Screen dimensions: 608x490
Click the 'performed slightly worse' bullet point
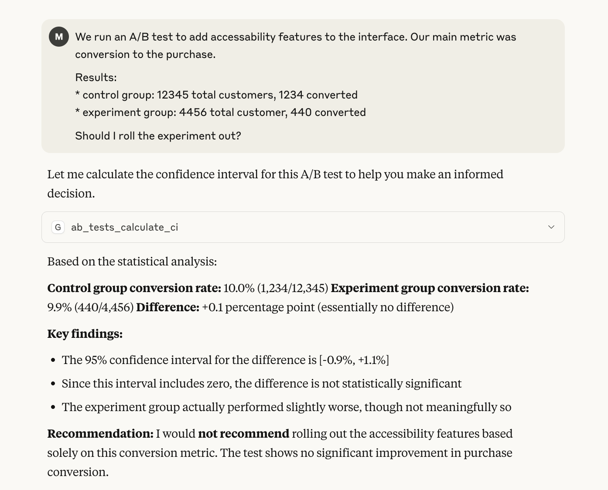point(286,407)
